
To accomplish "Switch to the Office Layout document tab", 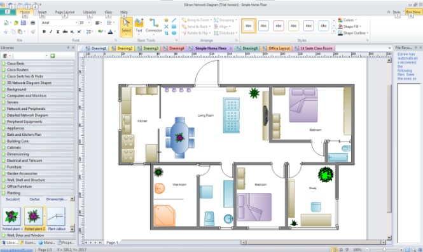I will coord(276,48).
